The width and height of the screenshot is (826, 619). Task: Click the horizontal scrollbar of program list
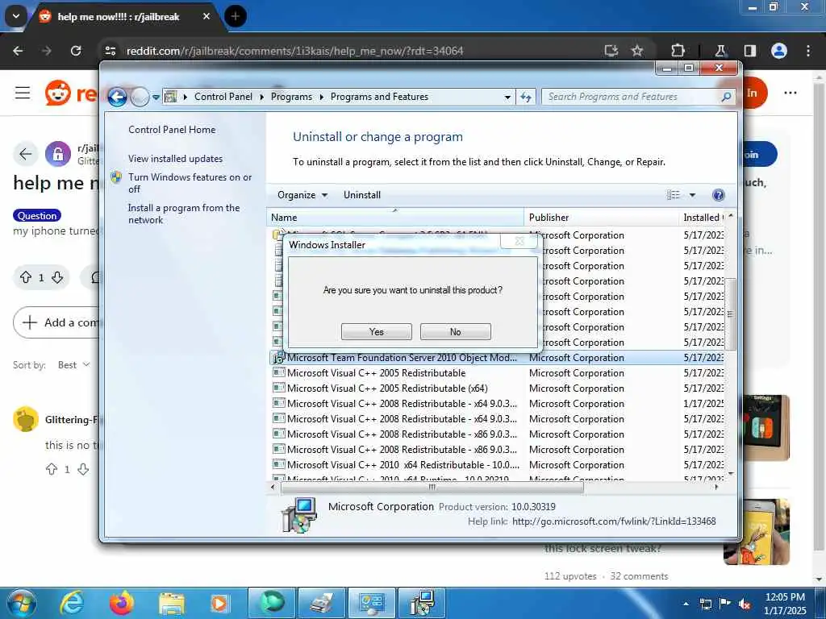[x=432, y=488]
